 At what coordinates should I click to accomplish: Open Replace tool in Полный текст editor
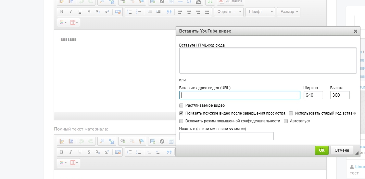pos(111,141)
